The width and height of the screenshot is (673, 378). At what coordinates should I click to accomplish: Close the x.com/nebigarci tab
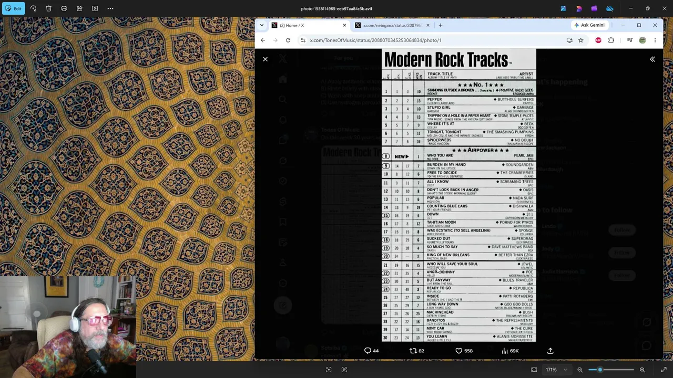pyautogui.click(x=427, y=25)
